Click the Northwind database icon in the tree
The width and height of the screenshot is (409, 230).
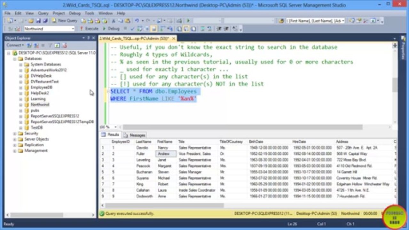[27, 105]
